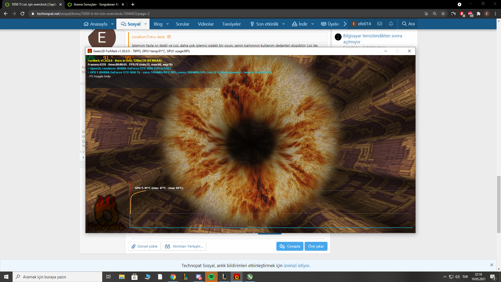501x282 pixels.
Task: Open Discord from the taskbar
Action: (x=199, y=277)
